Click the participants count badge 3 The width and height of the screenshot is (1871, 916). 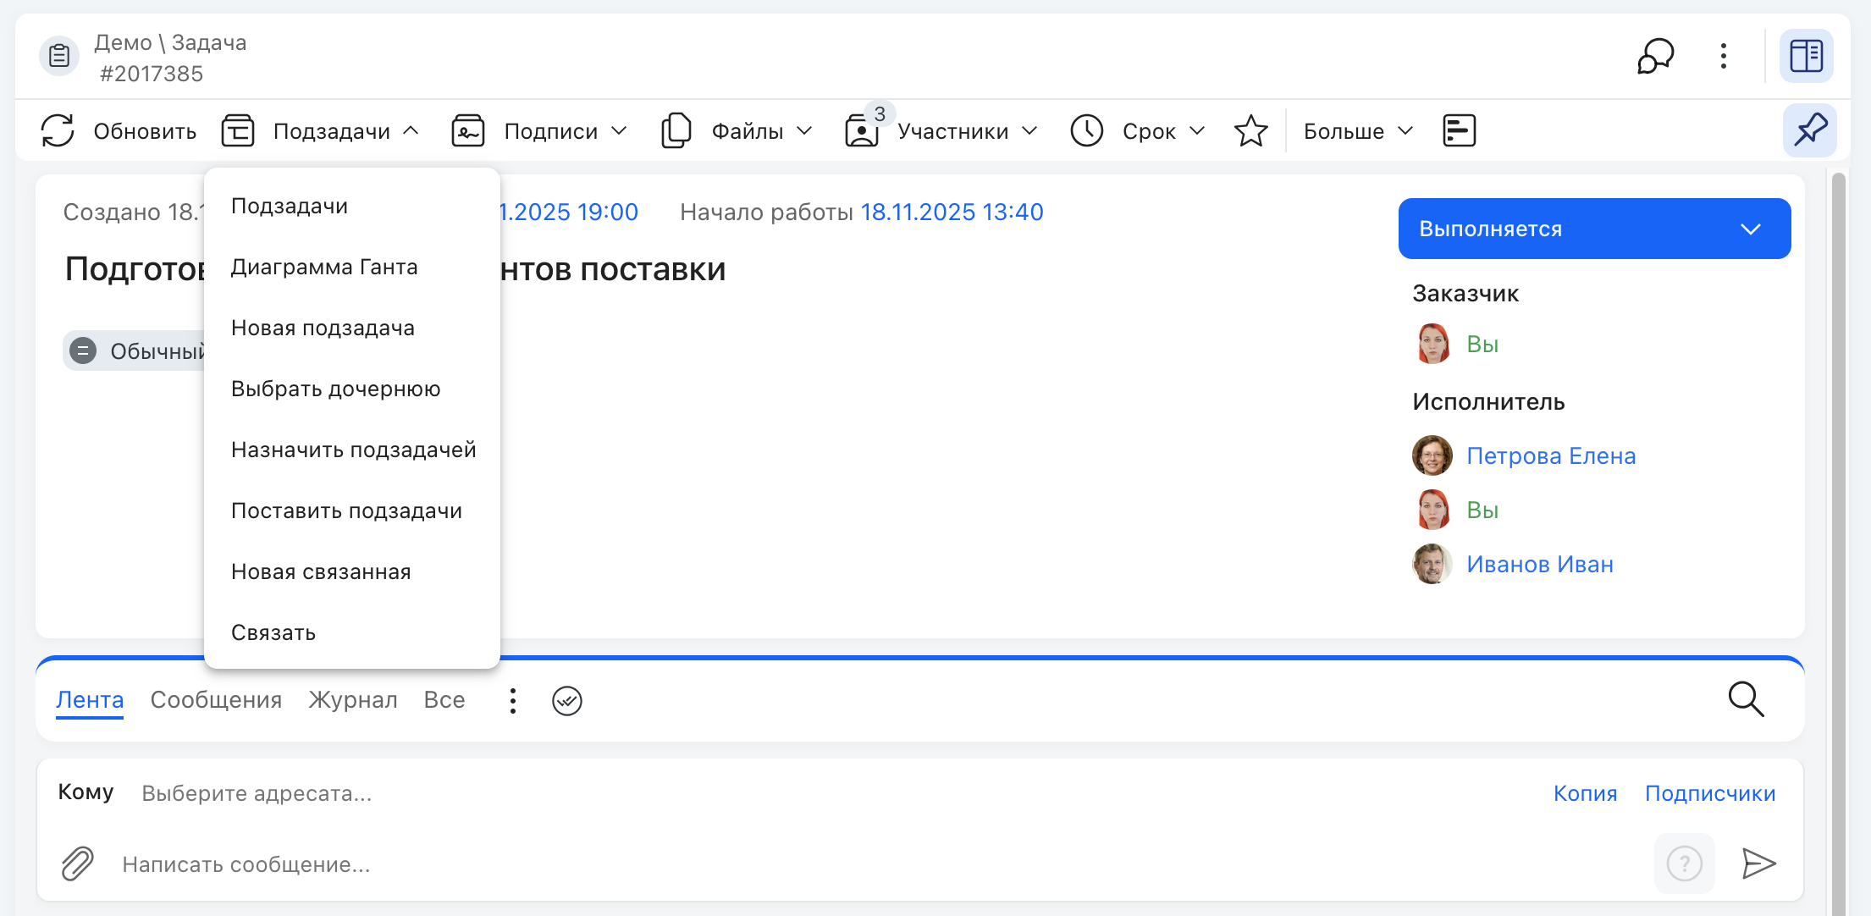pos(880,113)
